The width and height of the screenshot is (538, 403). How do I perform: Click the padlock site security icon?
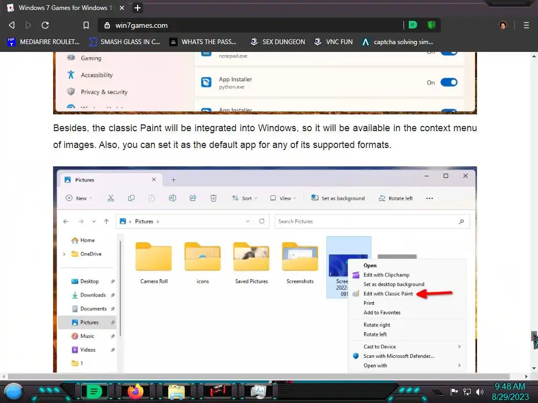click(107, 25)
